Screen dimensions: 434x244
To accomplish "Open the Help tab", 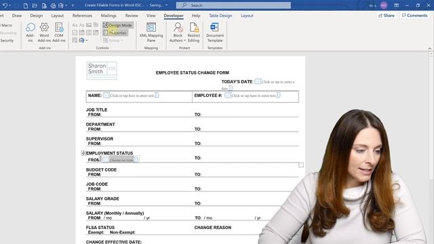I will pos(196,16).
